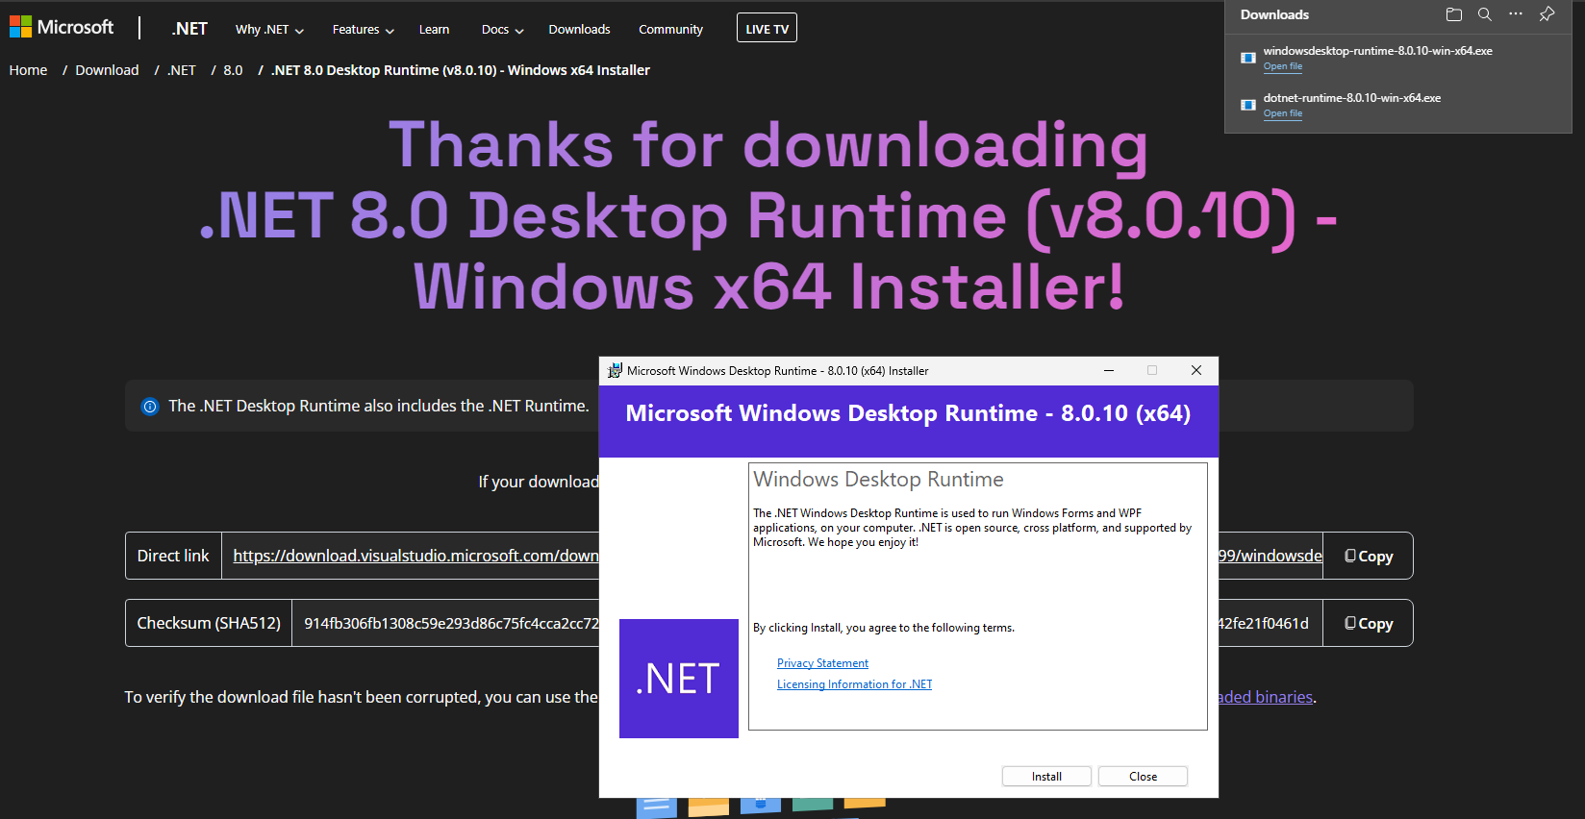1585x819 pixels.
Task: Open the Downloads navigation item
Action: [579, 30]
